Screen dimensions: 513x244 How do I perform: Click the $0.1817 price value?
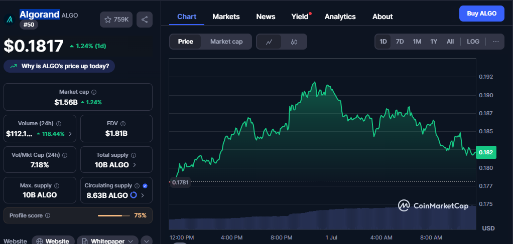pos(33,46)
